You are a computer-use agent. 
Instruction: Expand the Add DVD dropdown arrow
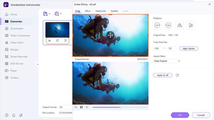[x=61, y=14]
